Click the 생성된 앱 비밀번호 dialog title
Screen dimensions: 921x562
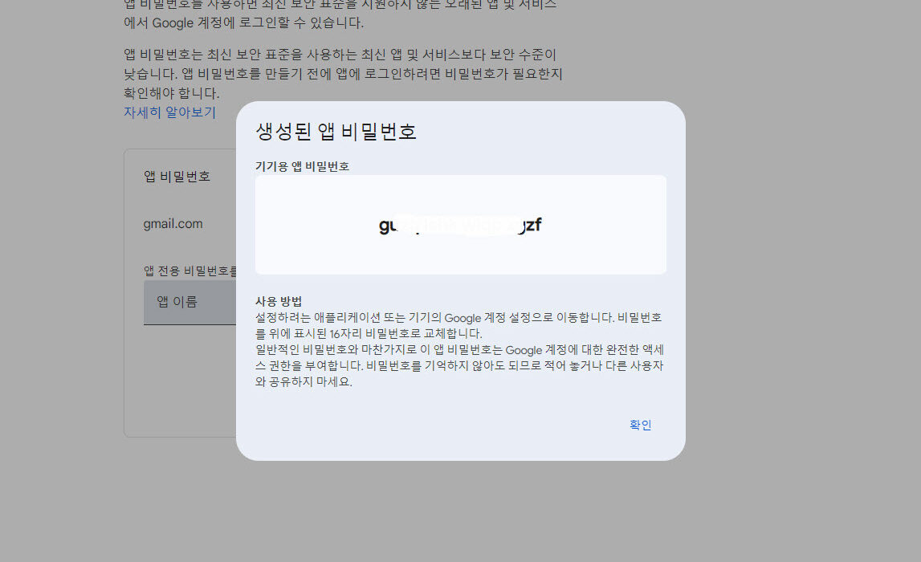point(336,132)
